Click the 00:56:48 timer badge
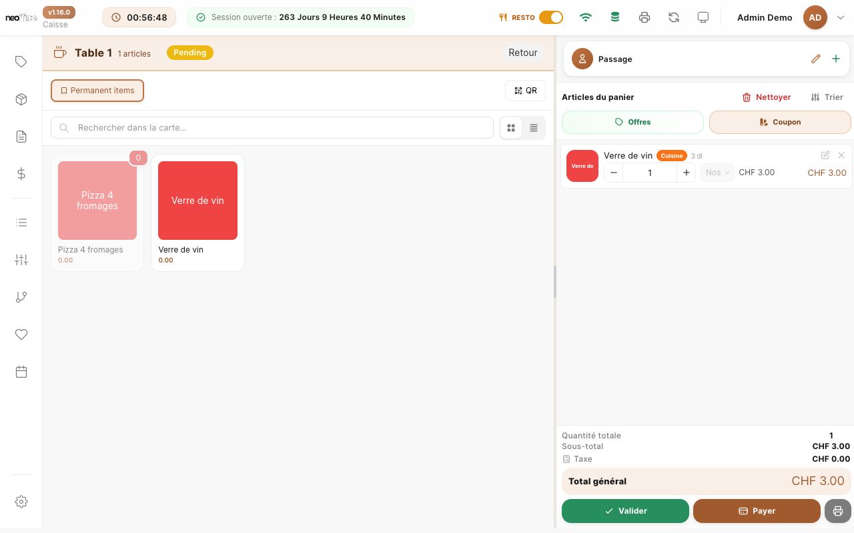Screen dimensions: 854x533 point(139,17)
